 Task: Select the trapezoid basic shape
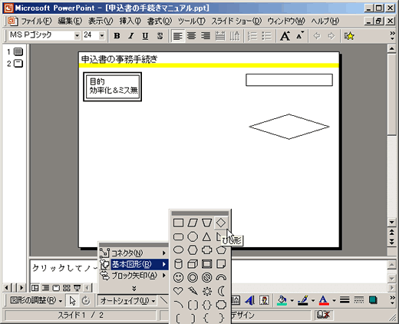click(x=206, y=223)
